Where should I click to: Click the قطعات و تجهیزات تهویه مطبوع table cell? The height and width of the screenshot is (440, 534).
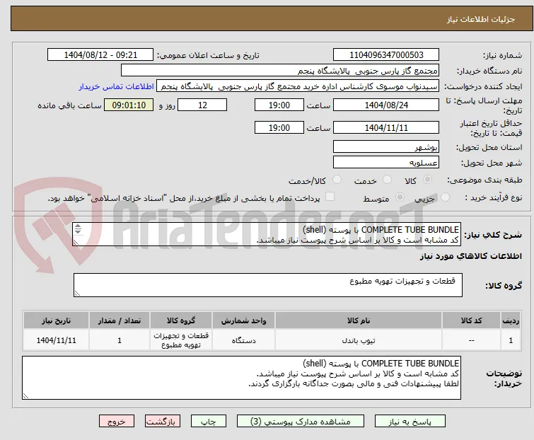coord(181,340)
